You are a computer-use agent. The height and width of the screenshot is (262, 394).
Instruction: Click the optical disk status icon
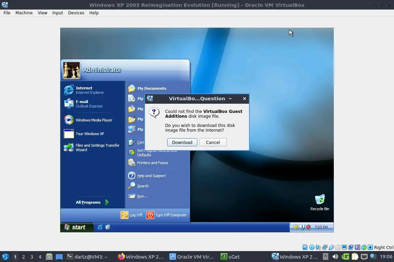312,247
